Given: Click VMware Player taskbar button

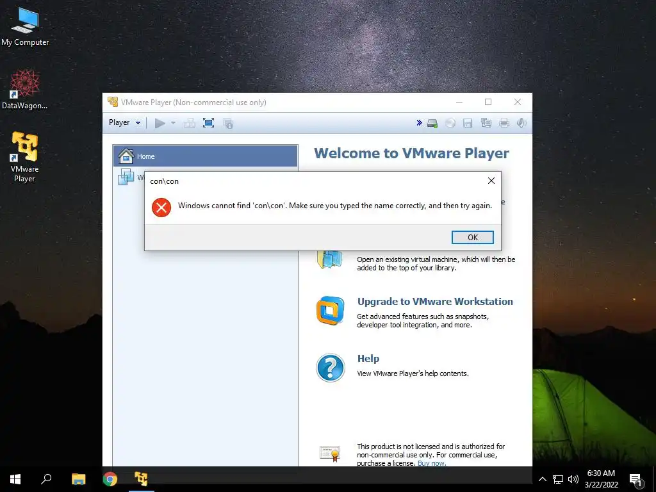Looking at the screenshot, I should click(142, 479).
